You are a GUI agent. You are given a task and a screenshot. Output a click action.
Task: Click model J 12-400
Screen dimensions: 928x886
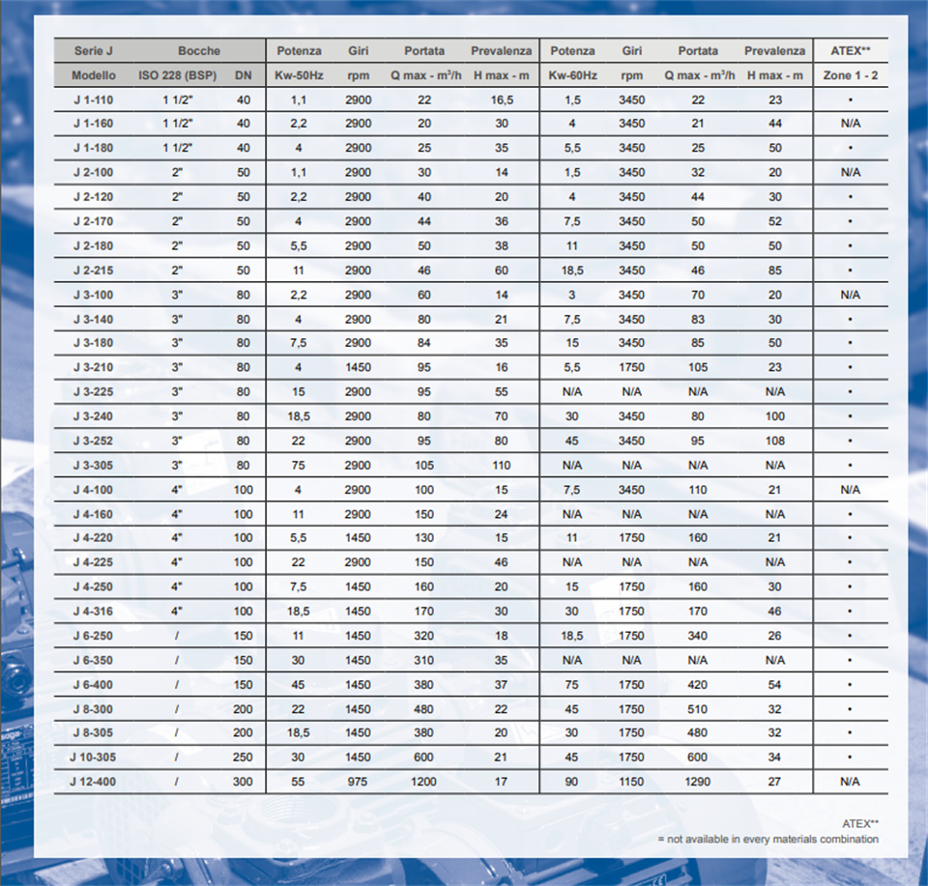tap(94, 782)
